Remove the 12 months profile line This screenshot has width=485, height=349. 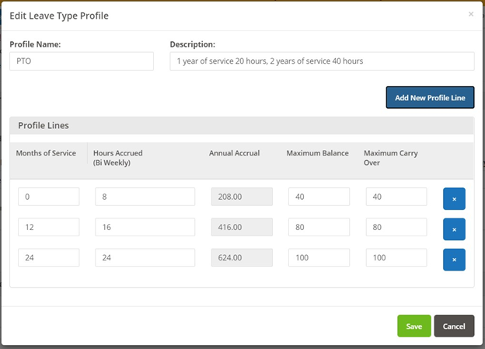(454, 229)
